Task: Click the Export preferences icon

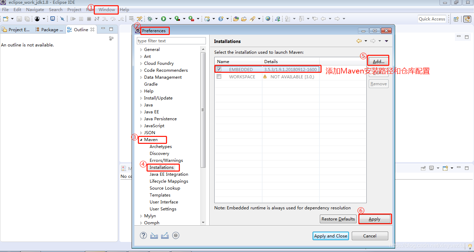Action: tap(165, 236)
